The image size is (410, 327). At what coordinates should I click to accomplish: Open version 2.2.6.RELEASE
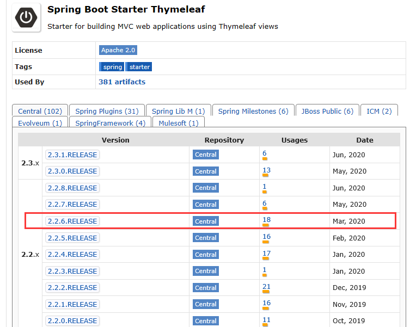click(72, 221)
